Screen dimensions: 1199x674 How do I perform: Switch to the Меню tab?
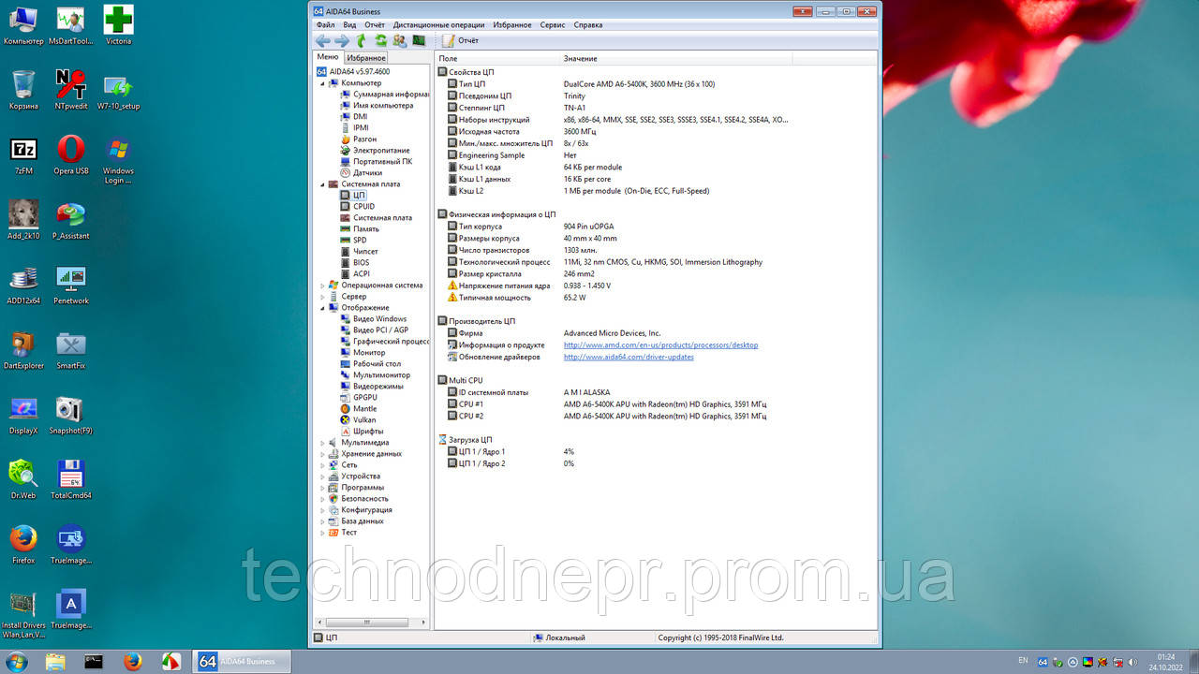[x=328, y=57]
